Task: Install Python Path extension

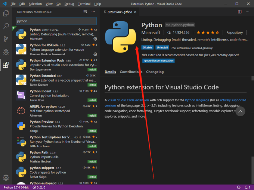Action: pyautogui.click(x=92, y=162)
